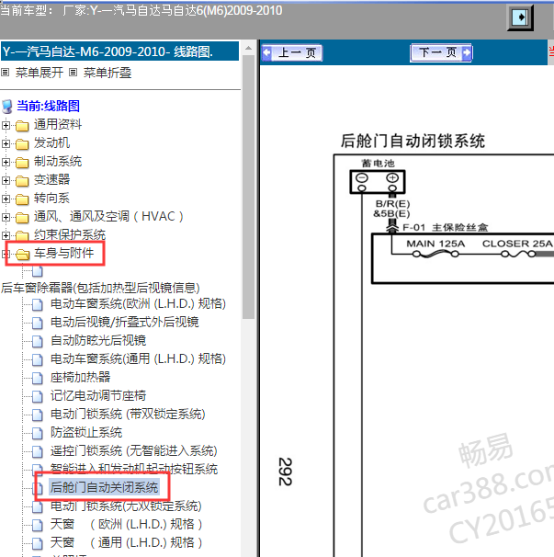The height and width of the screenshot is (557, 554).
Task: Open 约束保护系统 tree item
Action: pos(70,234)
